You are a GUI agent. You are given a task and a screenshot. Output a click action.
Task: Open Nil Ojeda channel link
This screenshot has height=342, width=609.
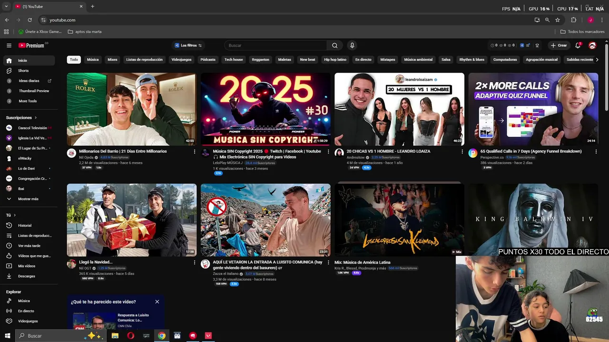click(x=86, y=157)
